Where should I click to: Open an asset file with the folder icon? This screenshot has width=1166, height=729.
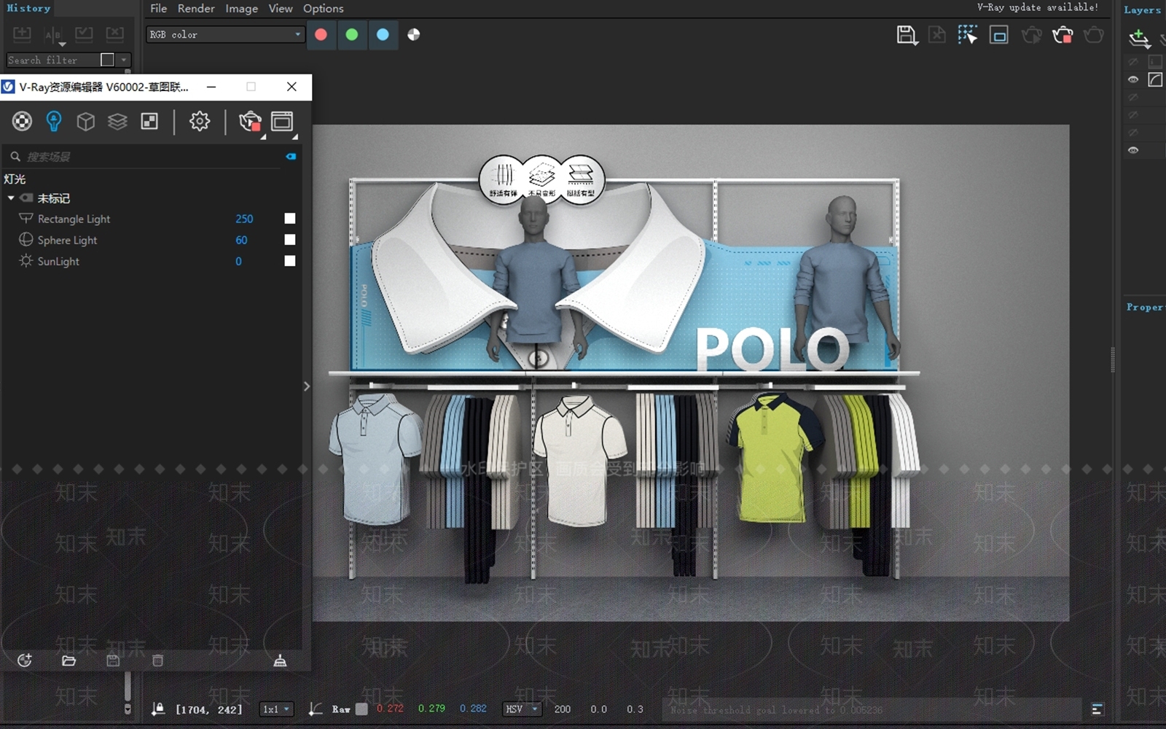pos(69,660)
